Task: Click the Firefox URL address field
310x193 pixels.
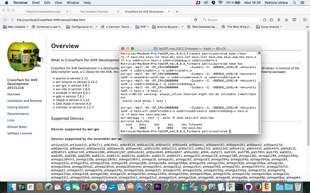Action: coord(104,20)
